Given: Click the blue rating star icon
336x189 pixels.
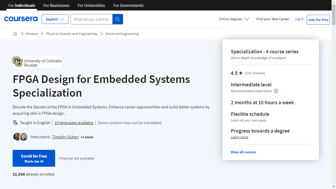Looking at the screenshot, I should 241,73.
